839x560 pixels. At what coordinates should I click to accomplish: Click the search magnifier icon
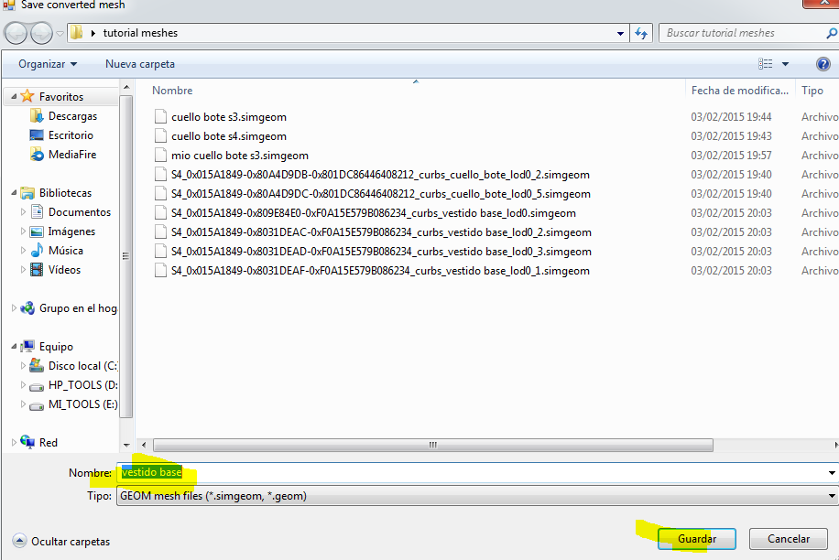tap(831, 33)
